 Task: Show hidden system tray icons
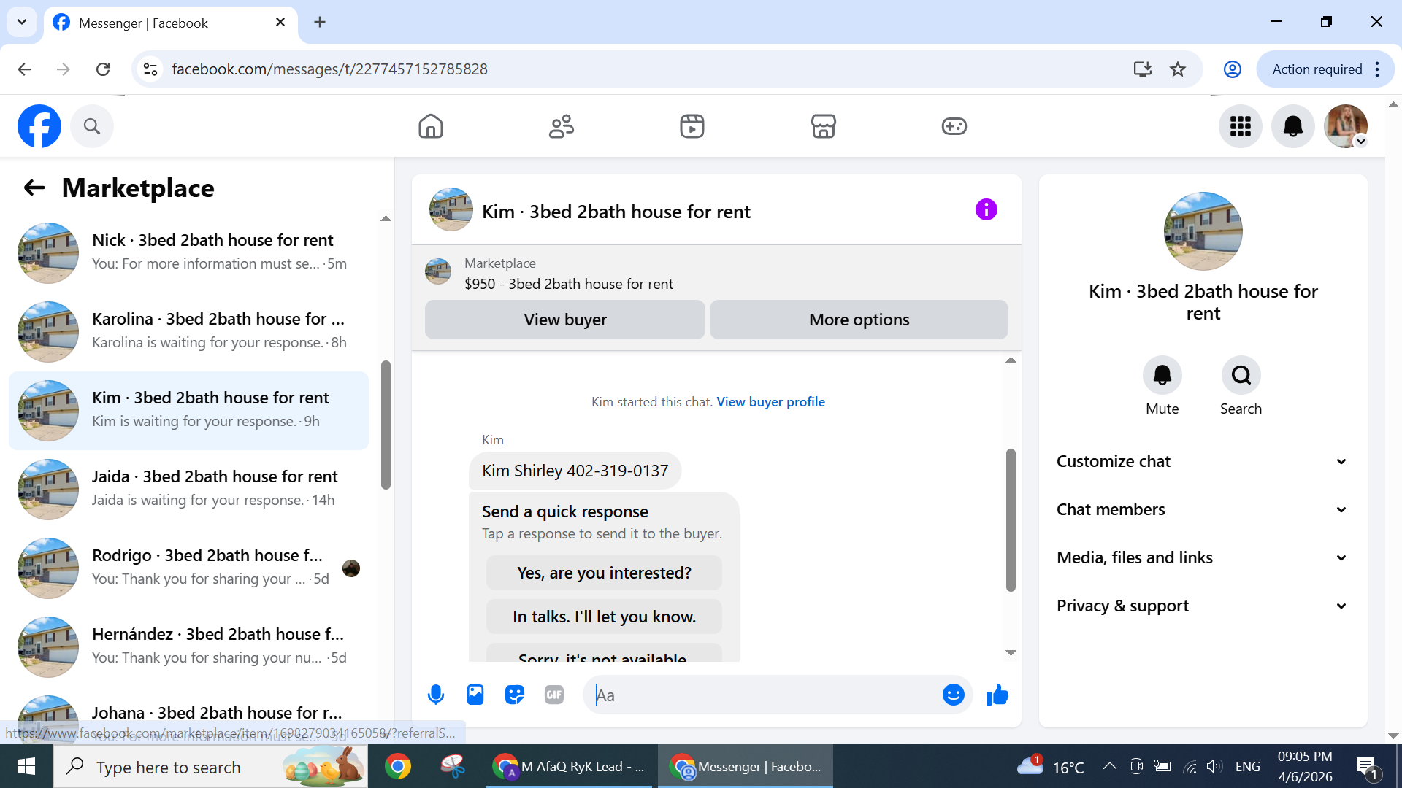(x=1109, y=766)
